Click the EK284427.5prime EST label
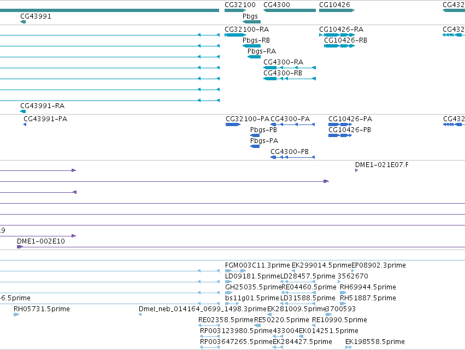465x350 pixels. coord(302,342)
